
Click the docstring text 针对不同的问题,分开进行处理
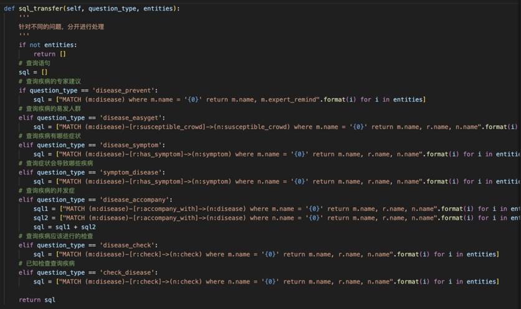click(x=62, y=27)
